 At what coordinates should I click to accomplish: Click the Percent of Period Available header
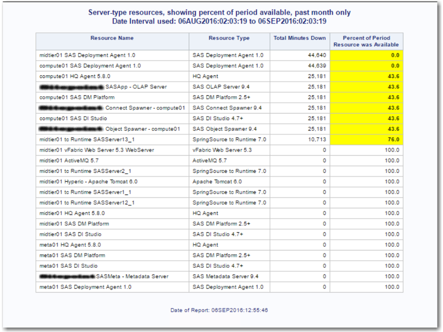366,41
